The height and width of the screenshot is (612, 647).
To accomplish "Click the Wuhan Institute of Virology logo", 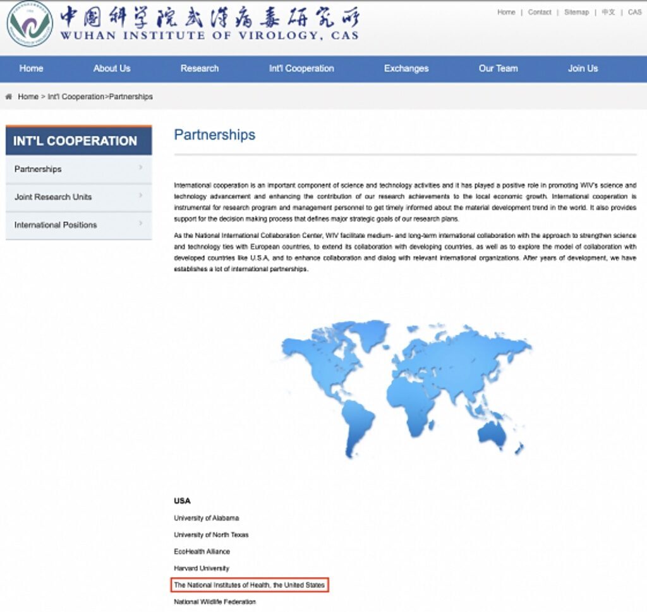I will tap(30, 23).
